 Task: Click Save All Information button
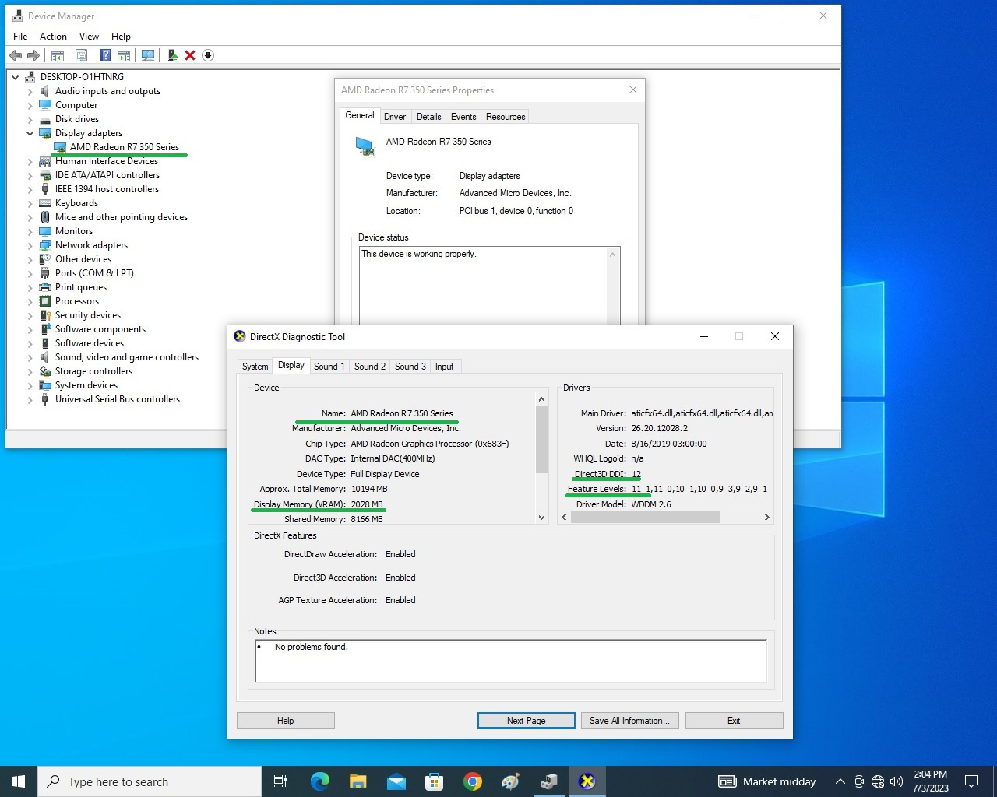[629, 721]
